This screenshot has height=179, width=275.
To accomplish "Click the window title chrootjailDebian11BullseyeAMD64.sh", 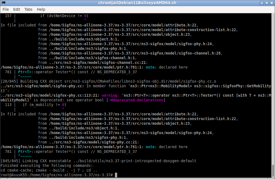I will tap(137, 3).
